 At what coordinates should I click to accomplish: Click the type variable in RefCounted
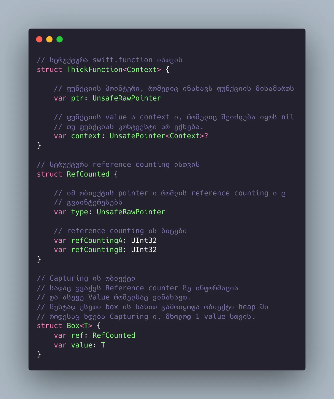pyautogui.click(x=79, y=212)
